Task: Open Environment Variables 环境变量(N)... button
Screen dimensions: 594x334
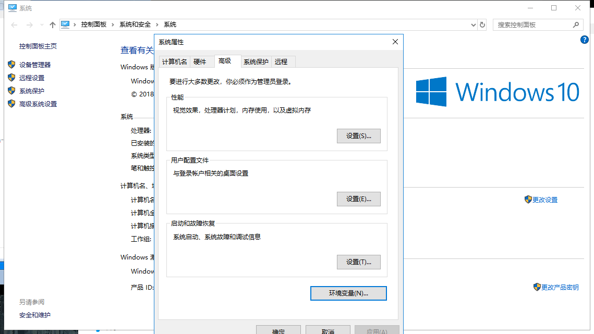Action: point(348,293)
